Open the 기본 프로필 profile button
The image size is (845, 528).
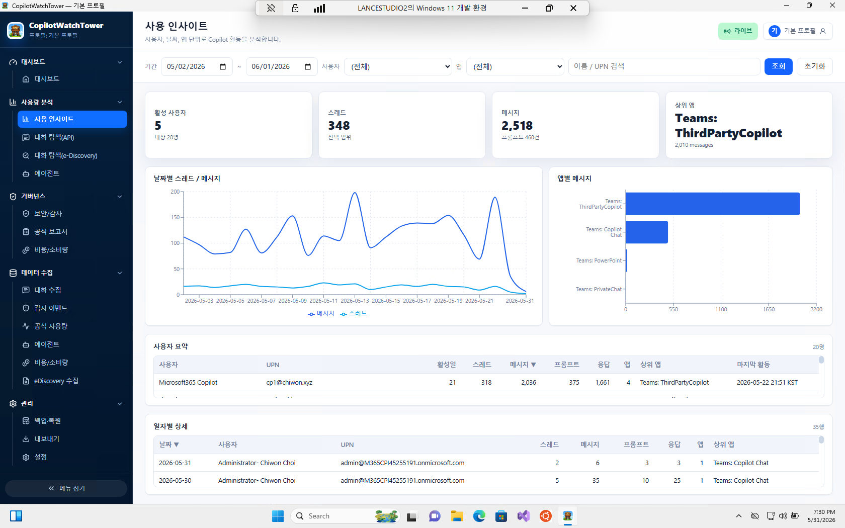798,31
